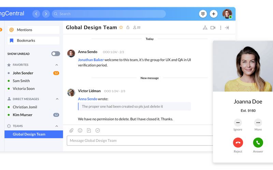Image resolution: width=273 pixels, height=170 pixels.
Task: Click the Jonathan Baker mention link
Action: (91, 60)
